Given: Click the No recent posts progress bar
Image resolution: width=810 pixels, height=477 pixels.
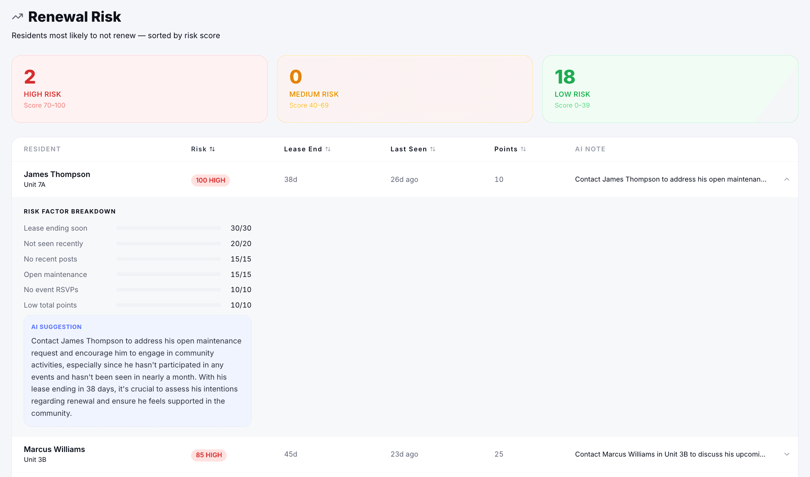Looking at the screenshot, I should (x=168, y=259).
